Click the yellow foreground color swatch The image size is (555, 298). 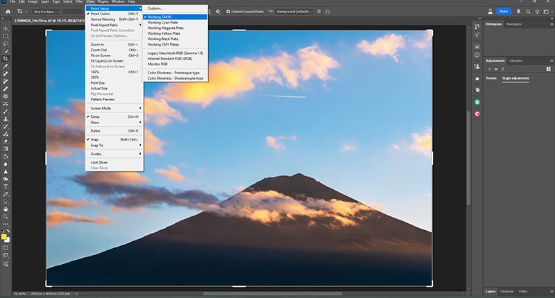pos(4,236)
